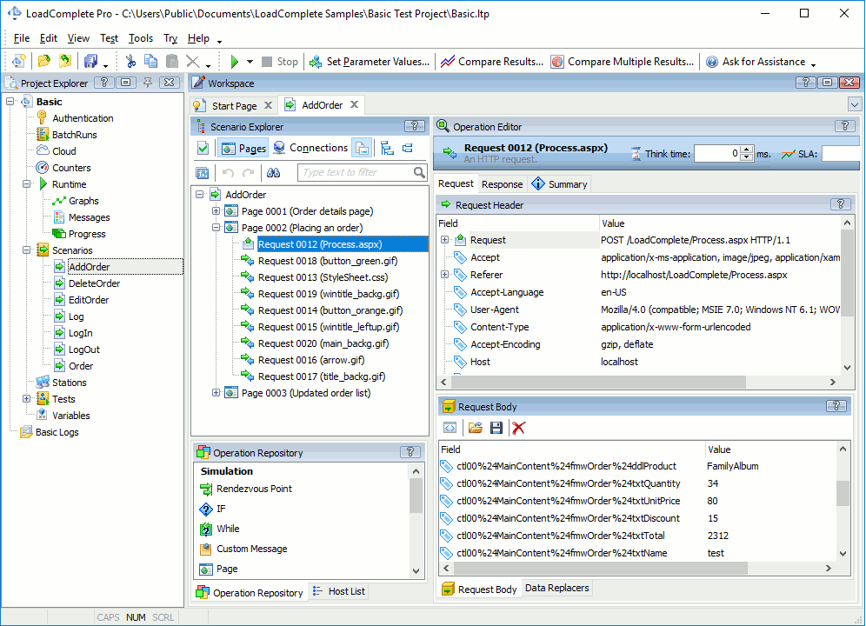Toggle the Connections view button

[311, 148]
